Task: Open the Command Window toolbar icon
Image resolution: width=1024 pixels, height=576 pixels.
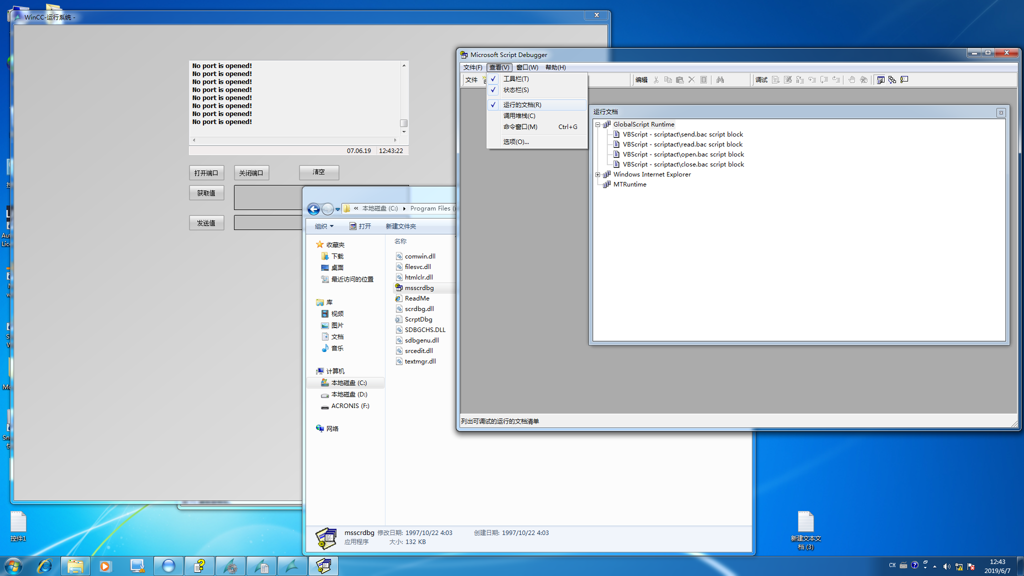Action: click(904, 80)
